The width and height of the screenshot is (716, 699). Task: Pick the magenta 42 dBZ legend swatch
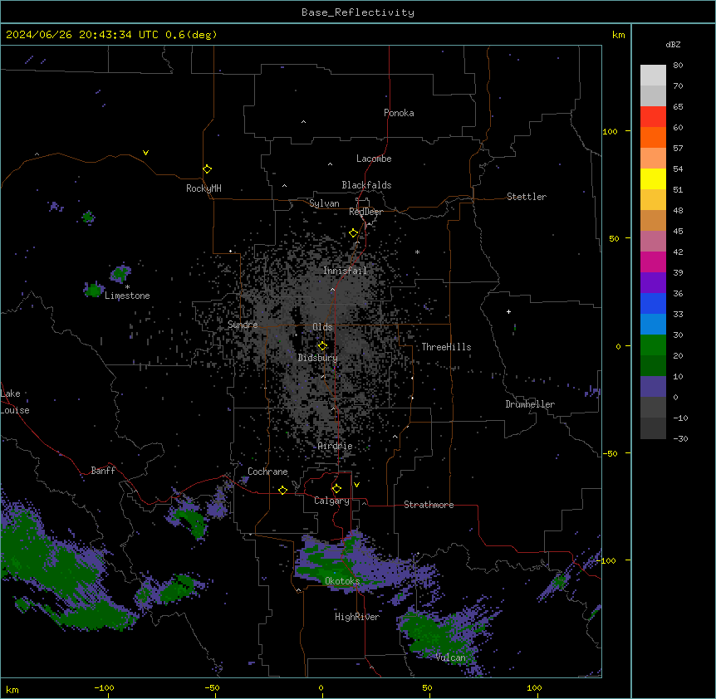pos(653,262)
